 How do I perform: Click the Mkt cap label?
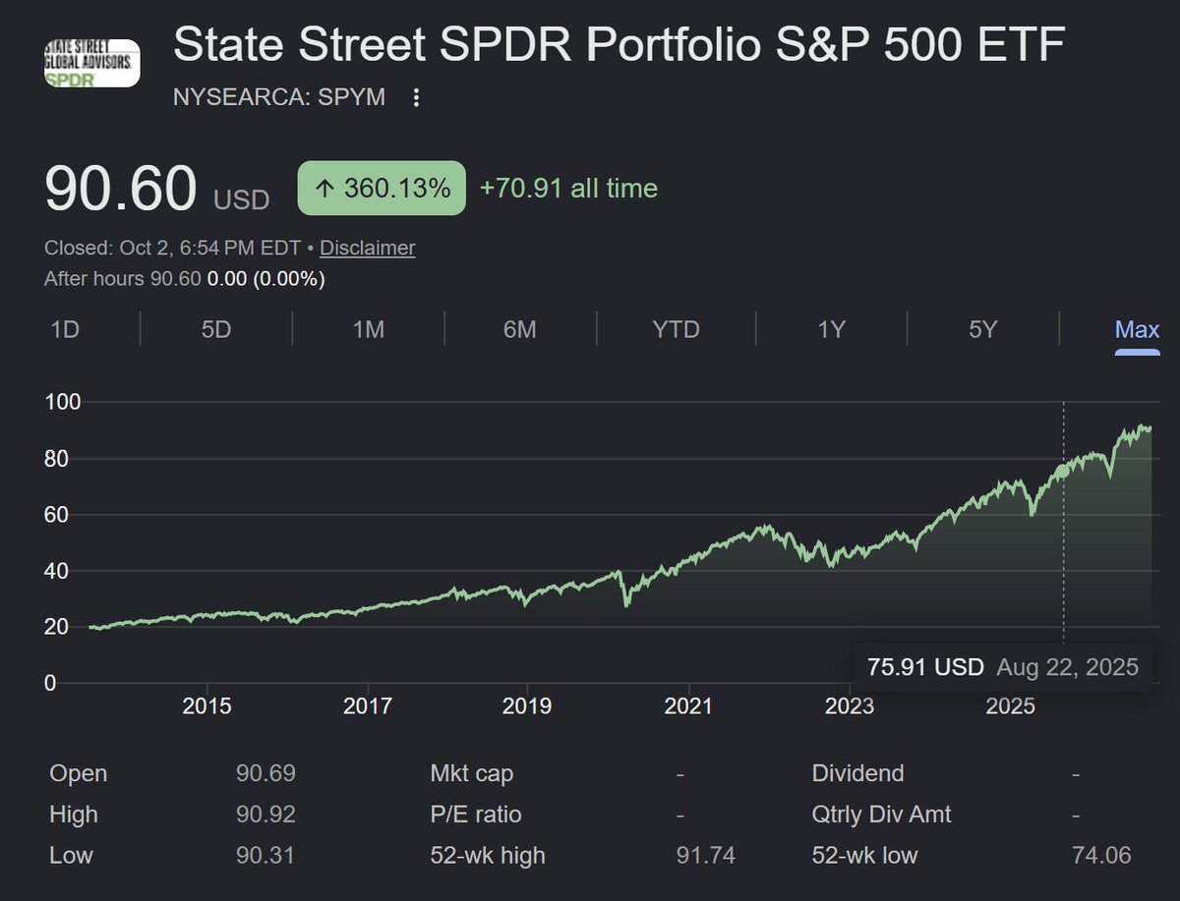pos(472,773)
